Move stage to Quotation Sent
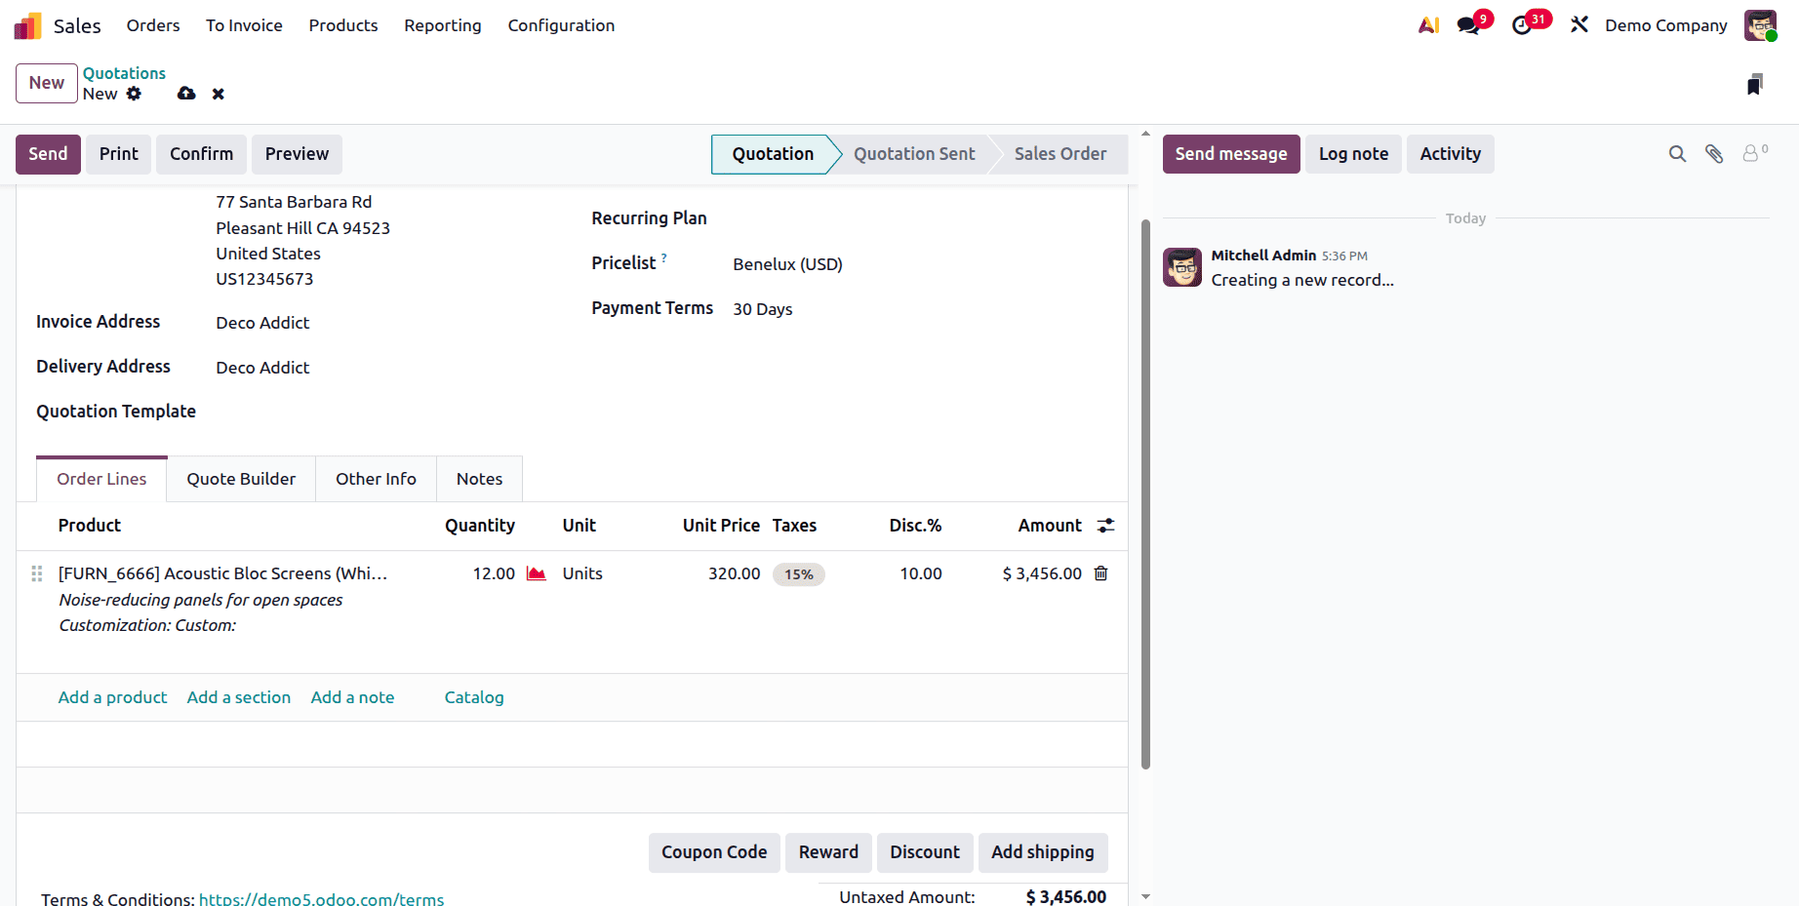The image size is (1799, 906). tap(913, 154)
